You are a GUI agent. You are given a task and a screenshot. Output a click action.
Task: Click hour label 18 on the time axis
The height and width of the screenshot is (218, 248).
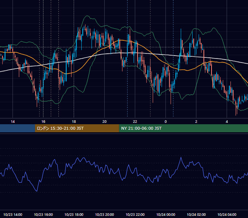[74, 122]
